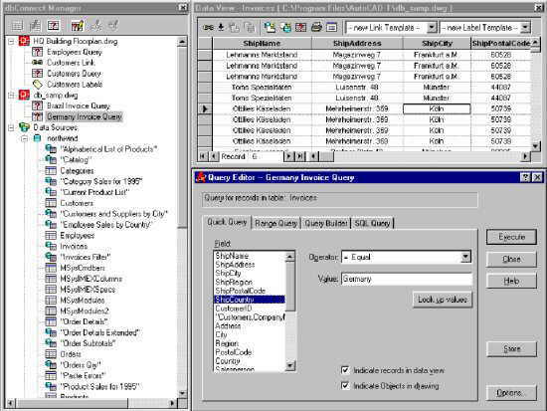Click last-record navigation button in Data View
Image resolution: width=547 pixels, height=411 pixels.
300,156
